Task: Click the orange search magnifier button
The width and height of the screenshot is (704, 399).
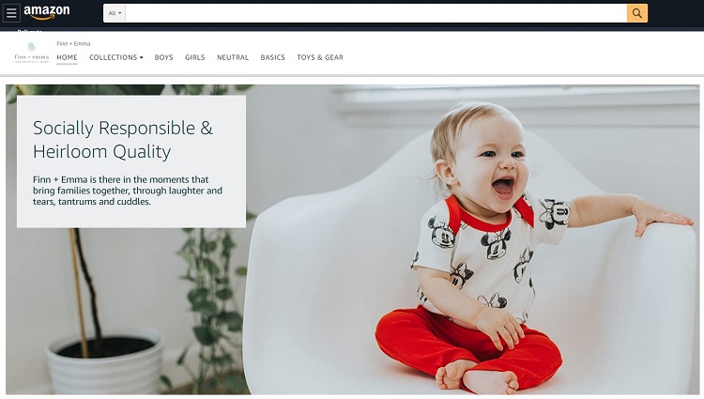Action: 636,13
